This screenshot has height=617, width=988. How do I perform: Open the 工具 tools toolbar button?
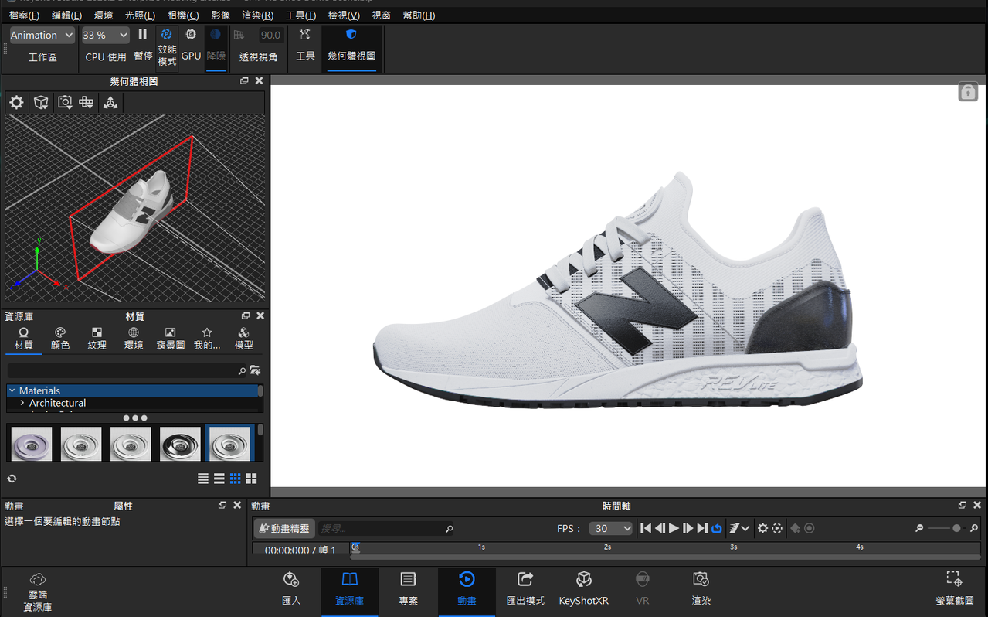[x=305, y=46]
